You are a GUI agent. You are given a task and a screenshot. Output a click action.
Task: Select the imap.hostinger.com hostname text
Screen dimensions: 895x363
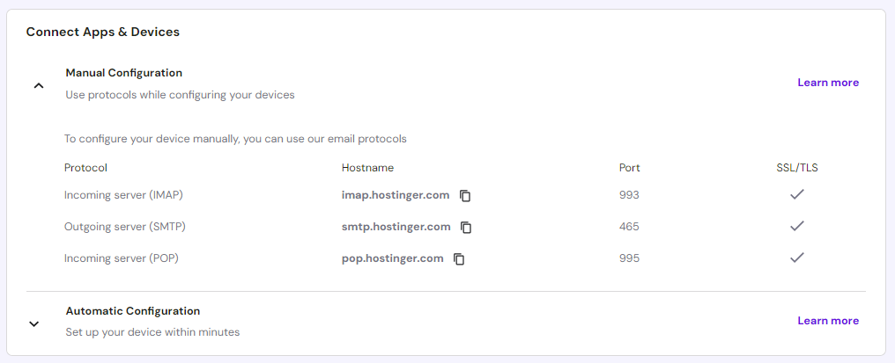(x=396, y=195)
